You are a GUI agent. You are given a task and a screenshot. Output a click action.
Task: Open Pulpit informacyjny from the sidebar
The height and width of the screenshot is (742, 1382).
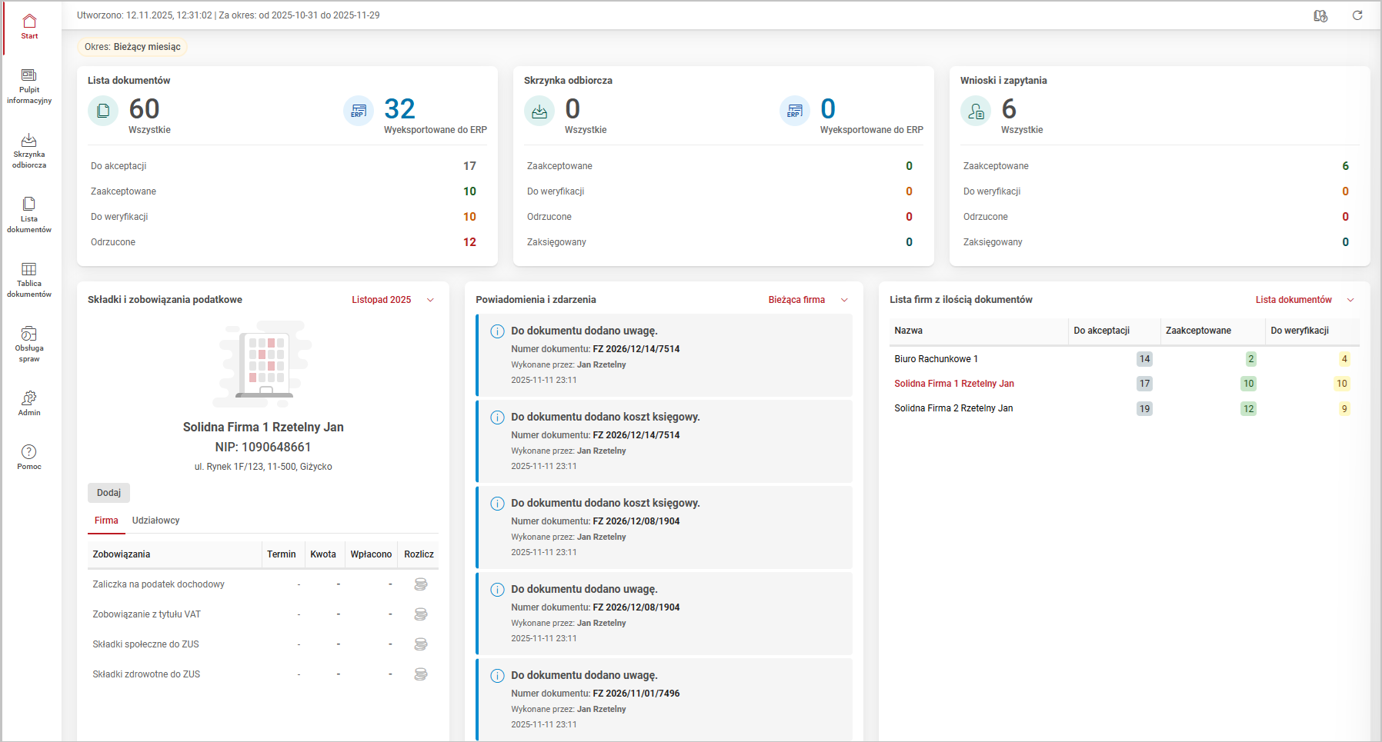[29, 85]
